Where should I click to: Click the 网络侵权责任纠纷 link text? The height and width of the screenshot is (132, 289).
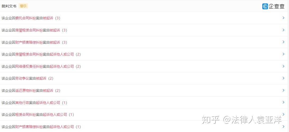point(29,67)
